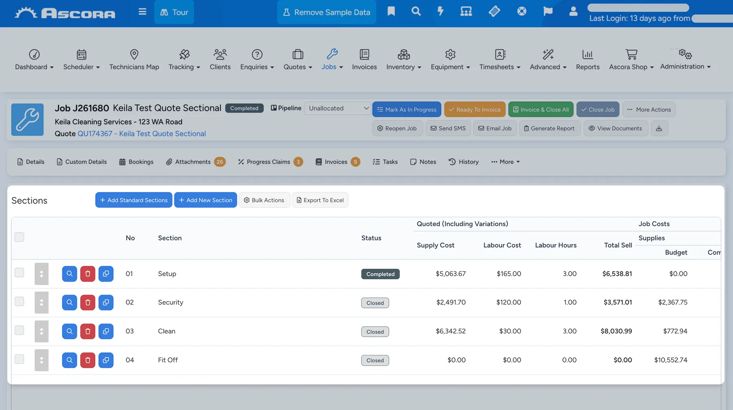Click the large wrench job icon
Screen dimensions: 733x410
pyautogui.click(x=27, y=120)
